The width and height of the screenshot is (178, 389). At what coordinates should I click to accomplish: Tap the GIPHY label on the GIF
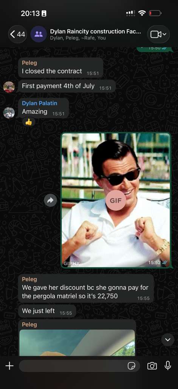(72, 264)
